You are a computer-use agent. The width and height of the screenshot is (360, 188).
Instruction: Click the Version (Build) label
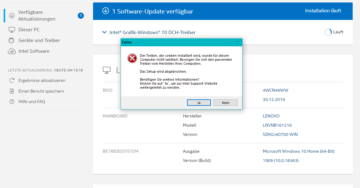tap(197, 160)
